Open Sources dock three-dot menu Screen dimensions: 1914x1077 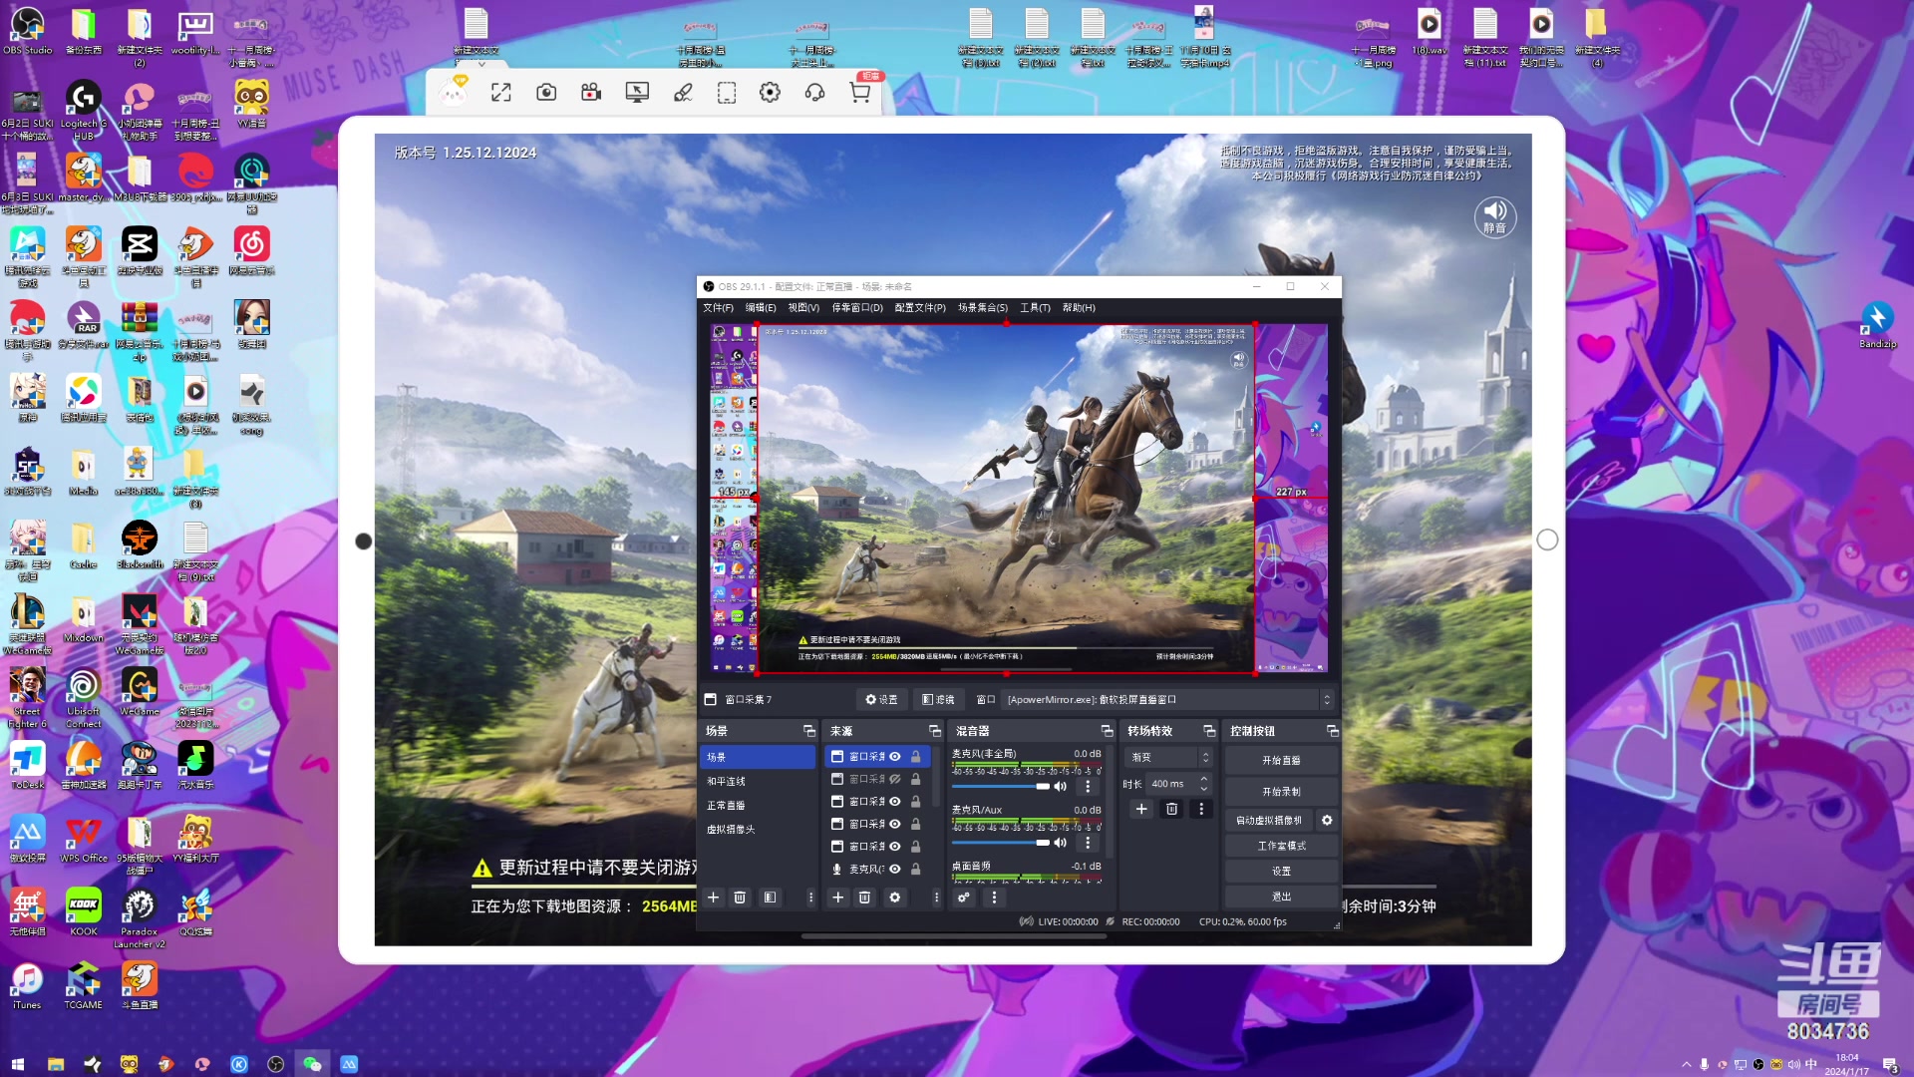coord(936,897)
